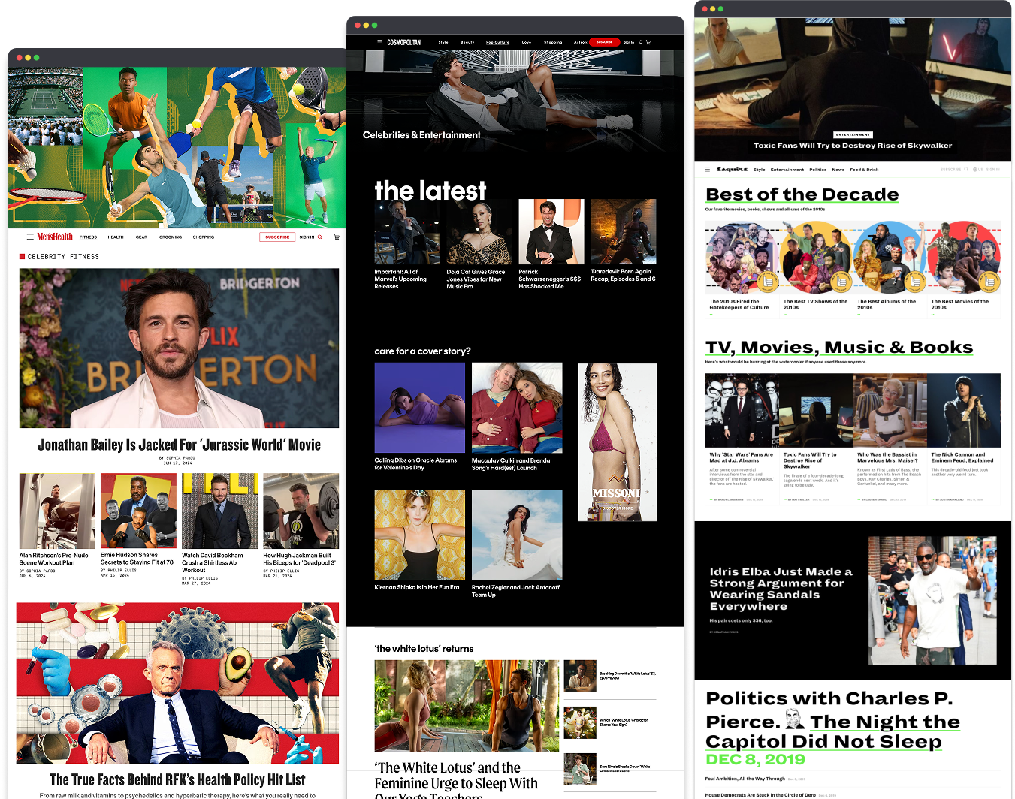The width and height of the screenshot is (1015, 799).
Task: Click 'Patrick Schwarzenegger's $$$ Has Shocked Me'
Action: [x=549, y=279]
